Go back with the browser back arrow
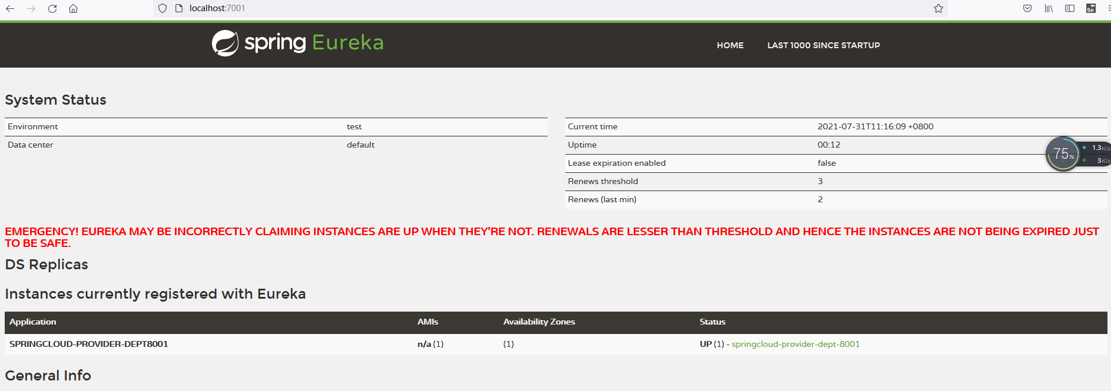This screenshot has width=1111, height=391. (10, 8)
